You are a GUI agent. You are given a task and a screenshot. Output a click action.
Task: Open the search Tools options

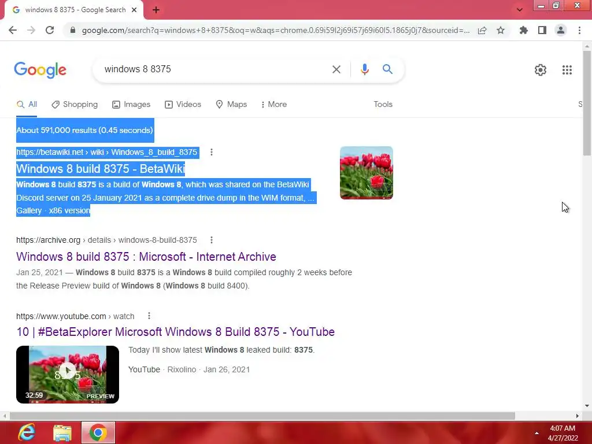click(383, 104)
